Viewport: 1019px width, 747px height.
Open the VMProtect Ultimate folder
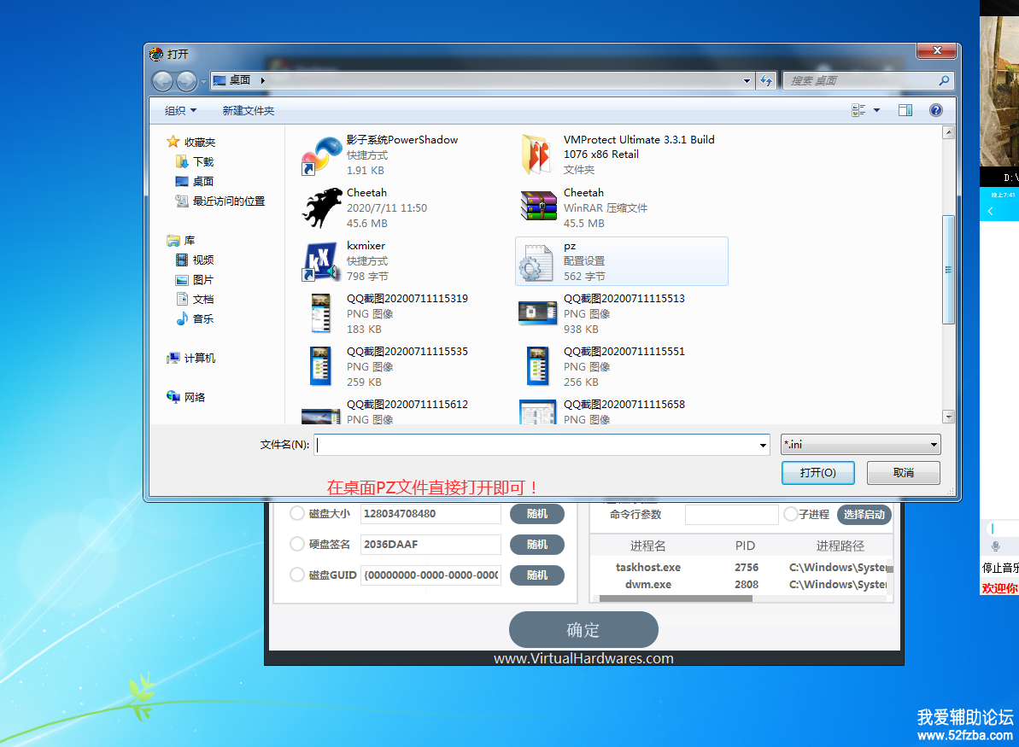click(x=538, y=155)
